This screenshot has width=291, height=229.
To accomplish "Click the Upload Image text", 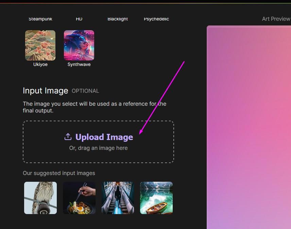I will tap(104, 137).
